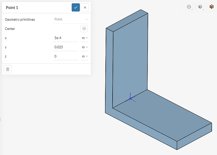Click the Point 1 title text
The height and width of the screenshot is (155, 217).
[x=12, y=8]
